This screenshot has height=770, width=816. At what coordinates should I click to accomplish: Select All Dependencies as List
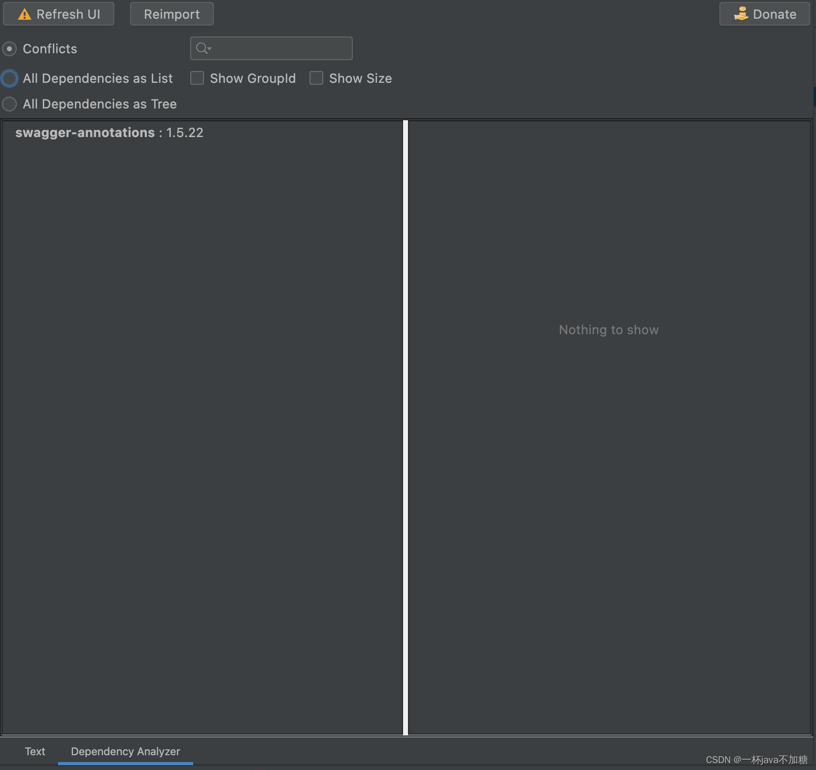[9, 78]
